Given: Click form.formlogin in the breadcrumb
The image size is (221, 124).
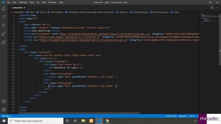Looking at the screenshot, I should [x=141, y=12].
